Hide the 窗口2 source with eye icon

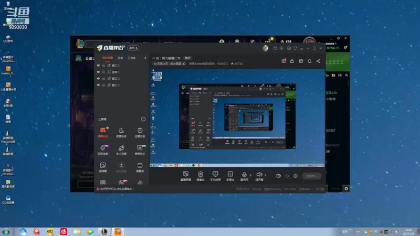click(x=98, y=78)
